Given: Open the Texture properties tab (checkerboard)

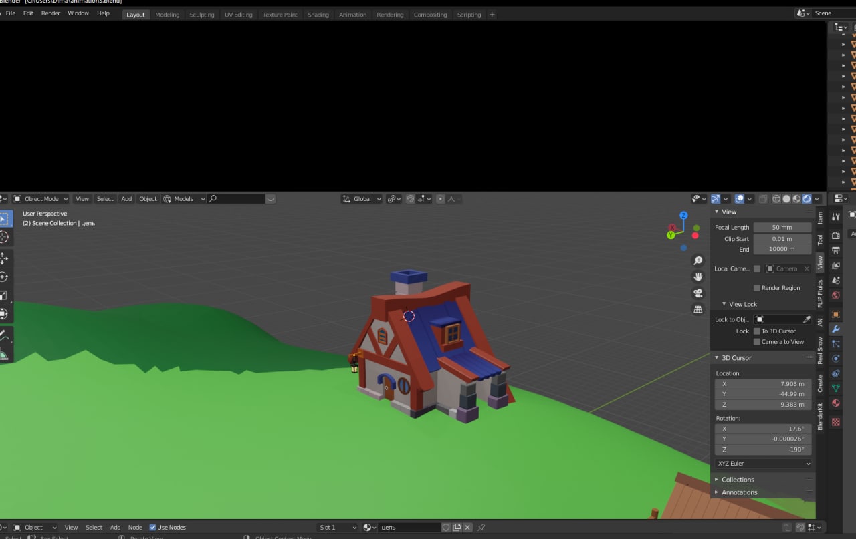Looking at the screenshot, I should pyautogui.click(x=836, y=422).
